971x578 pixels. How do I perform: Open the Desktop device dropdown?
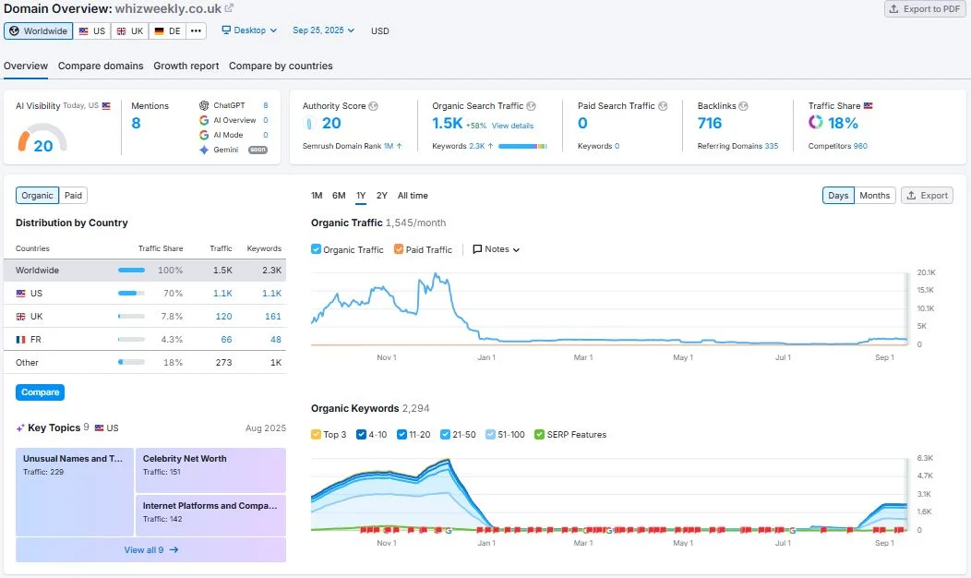pyautogui.click(x=249, y=30)
